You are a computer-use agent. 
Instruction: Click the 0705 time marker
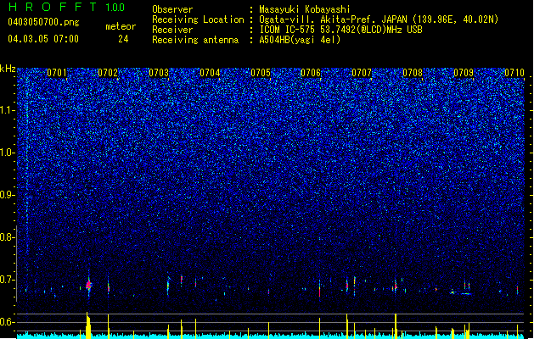[x=260, y=73]
